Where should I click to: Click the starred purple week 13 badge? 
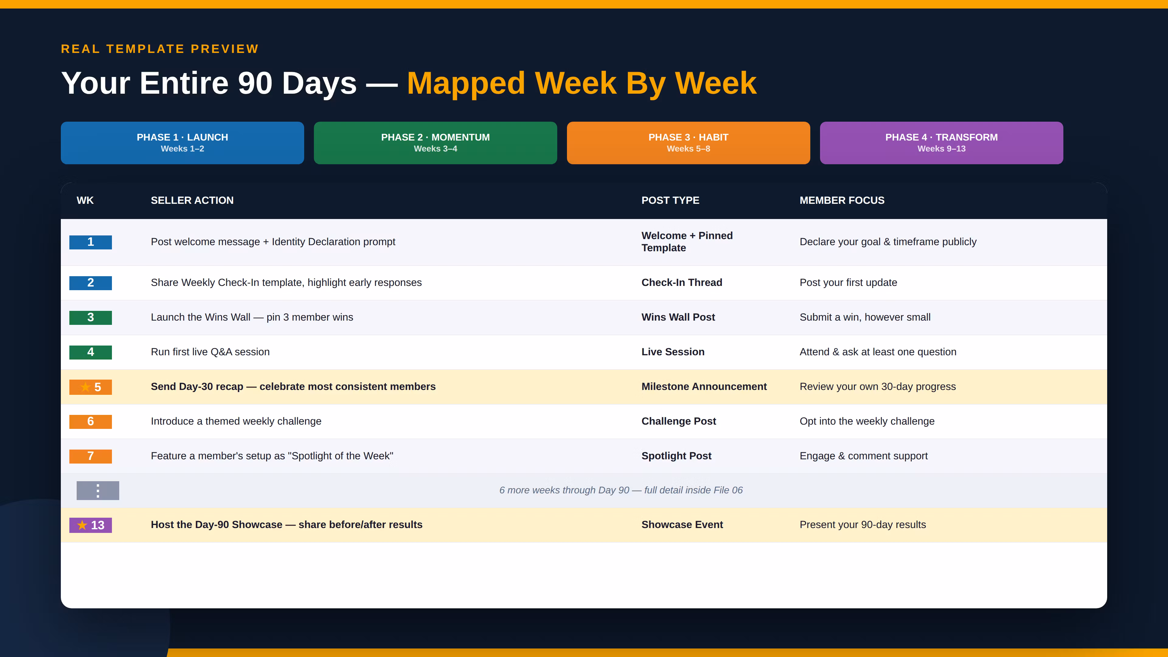click(x=90, y=525)
